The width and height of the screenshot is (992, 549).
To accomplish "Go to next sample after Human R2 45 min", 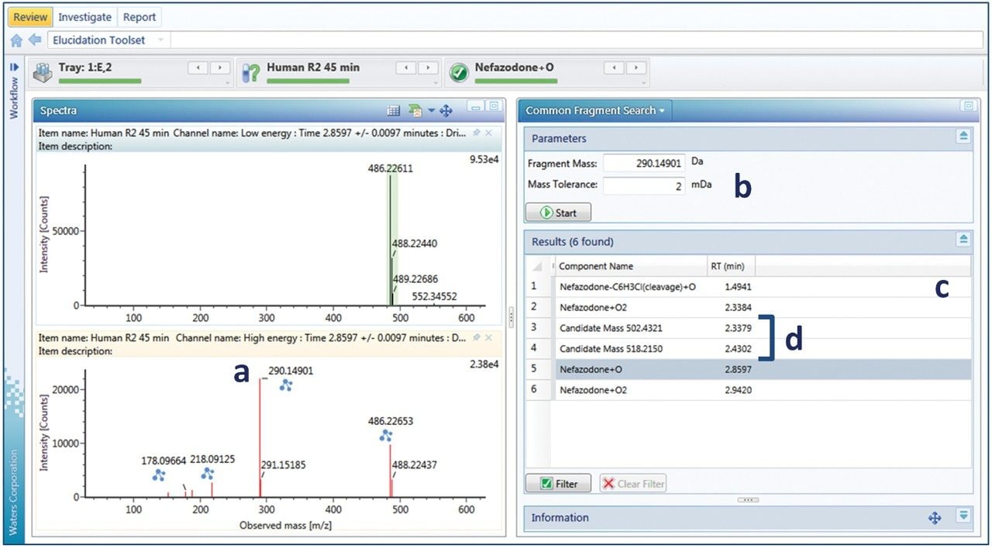I will pyautogui.click(x=428, y=68).
